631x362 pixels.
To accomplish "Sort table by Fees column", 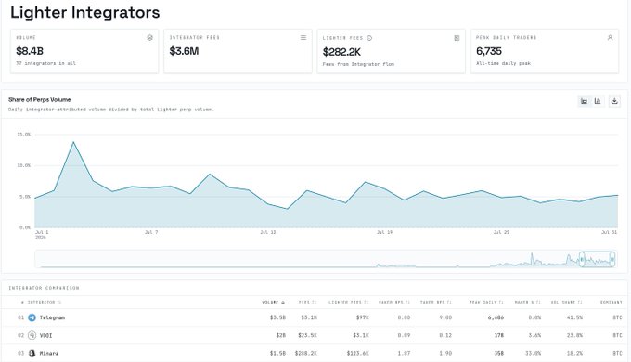I will (x=307, y=302).
